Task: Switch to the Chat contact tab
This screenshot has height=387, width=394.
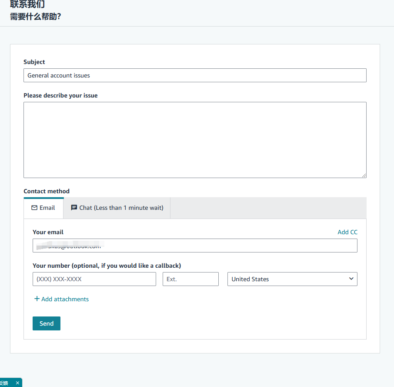Action: pos(117,208)
